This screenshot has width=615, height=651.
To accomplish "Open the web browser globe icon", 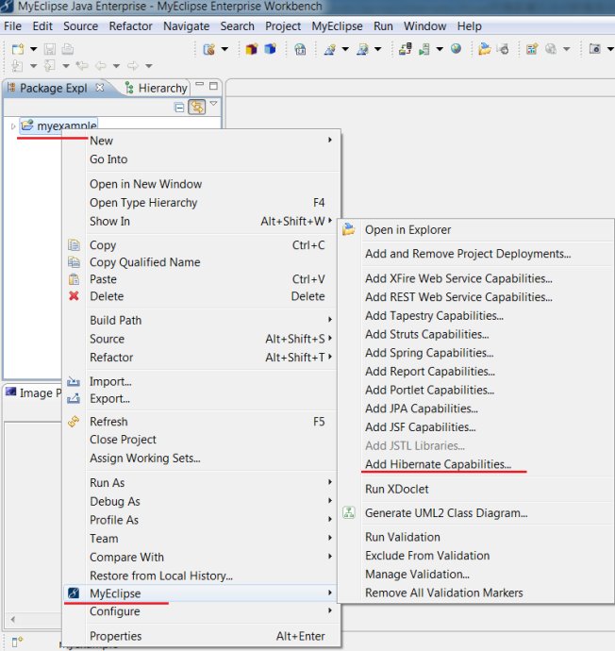I will [x=456, y=49].
